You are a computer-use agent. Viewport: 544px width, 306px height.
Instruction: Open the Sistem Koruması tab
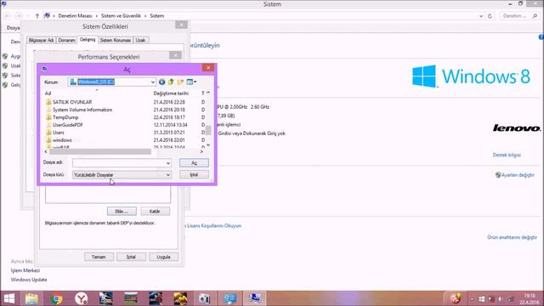click(x=116, y=40)
